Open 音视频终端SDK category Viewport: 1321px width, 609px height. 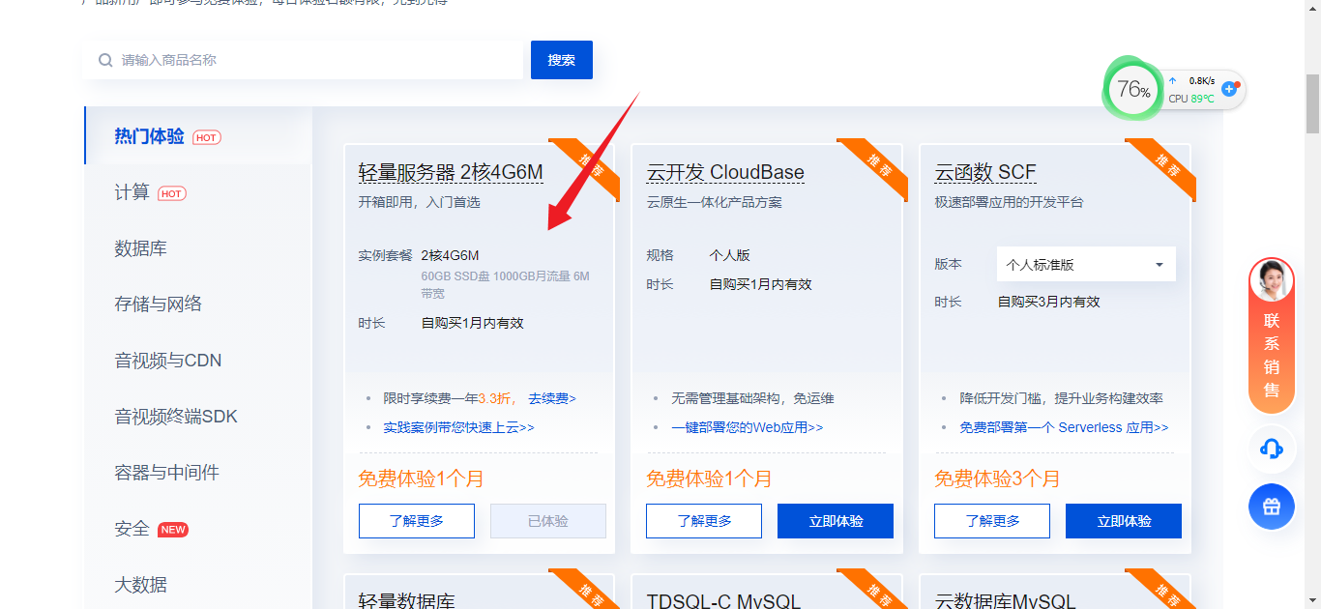[176, 417]
